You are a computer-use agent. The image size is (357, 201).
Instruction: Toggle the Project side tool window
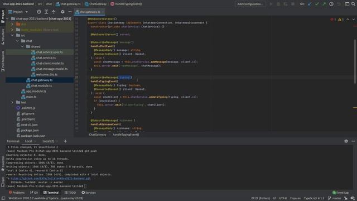pyautogui.click(x=3, y=16)
